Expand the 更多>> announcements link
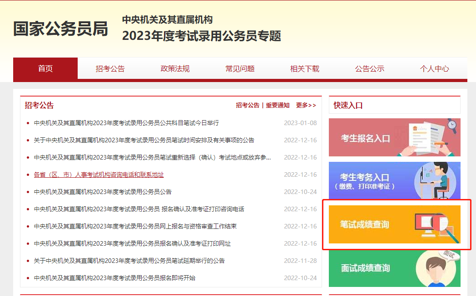The image size is (476, 296). [x=306, y=105]
